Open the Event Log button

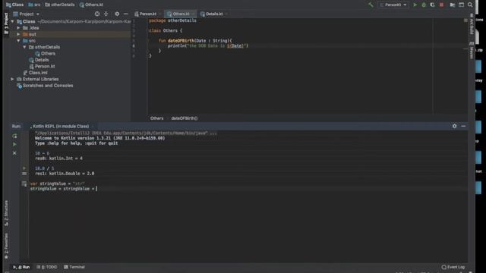click(x=453, y=267)
